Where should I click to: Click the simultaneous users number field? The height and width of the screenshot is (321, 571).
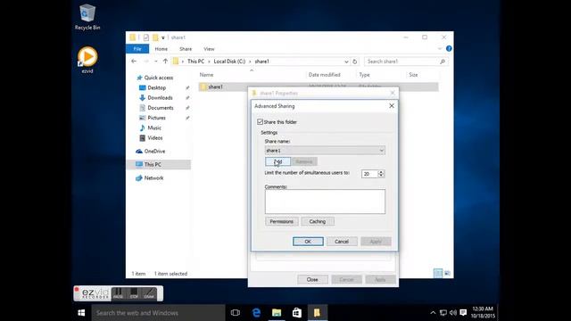[369, 174]
